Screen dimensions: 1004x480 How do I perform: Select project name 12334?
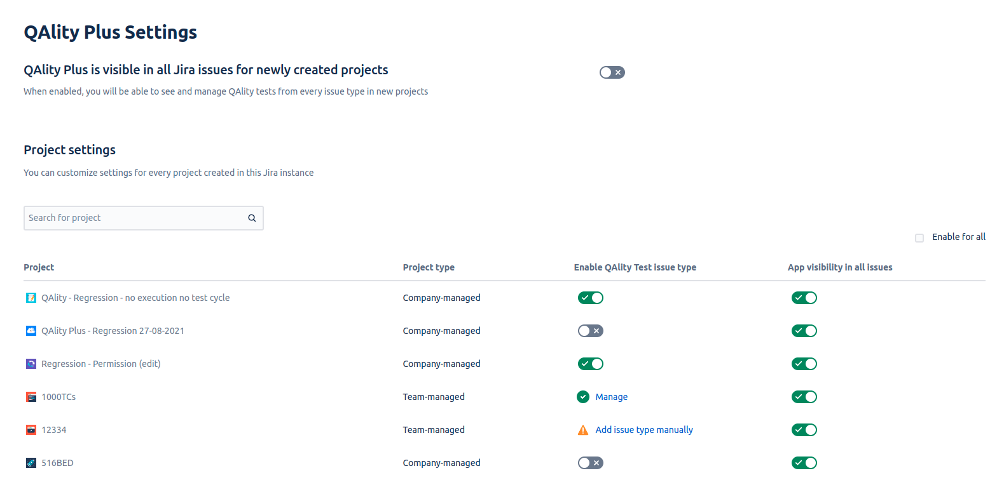click(54, 430)
